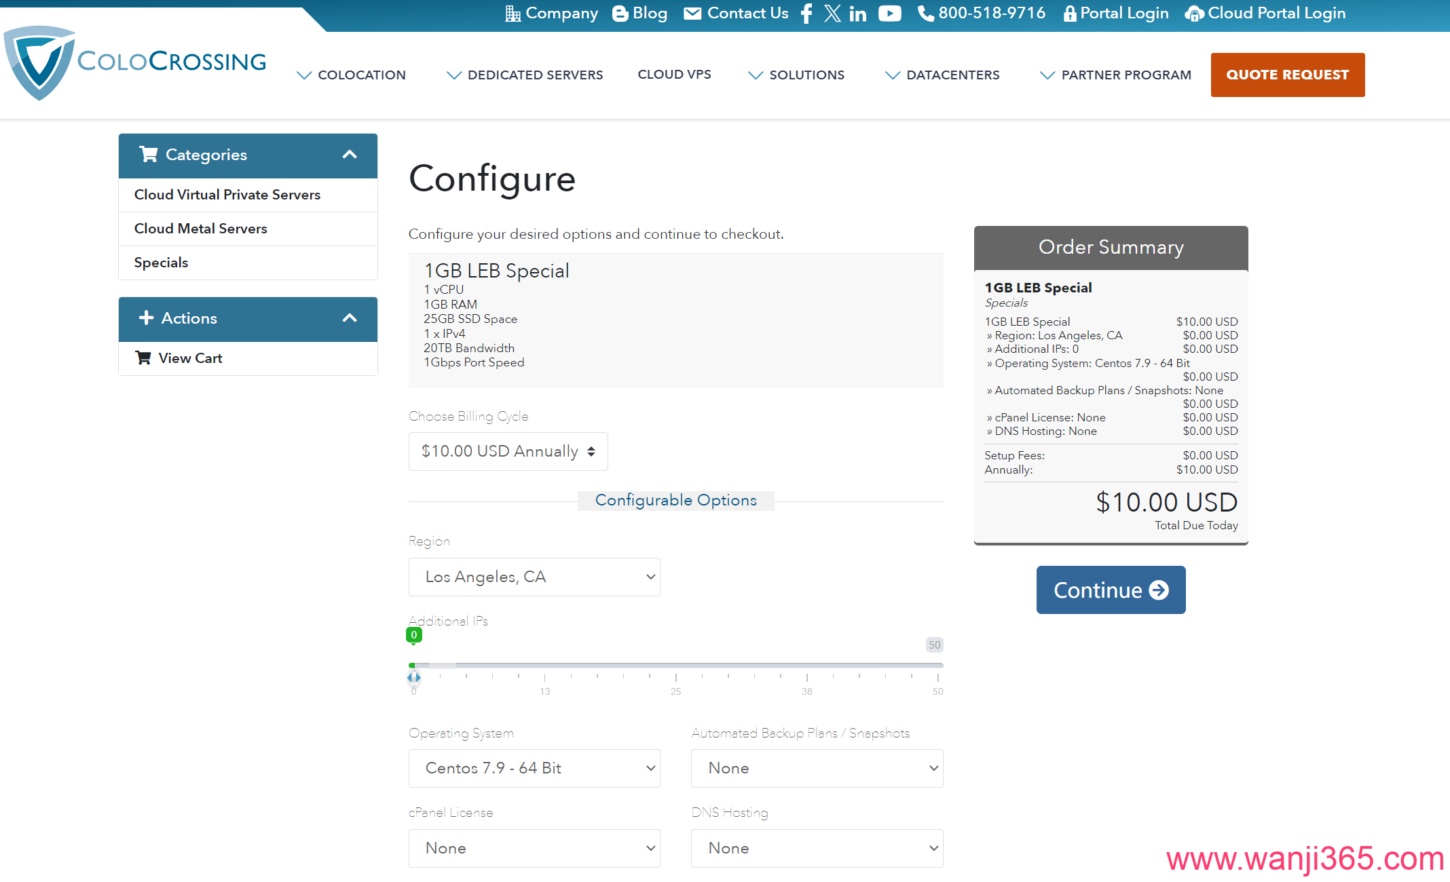Open the YouTube icon link
The width and height of the screenshot is (1450, 882).
tap(889, 14)
